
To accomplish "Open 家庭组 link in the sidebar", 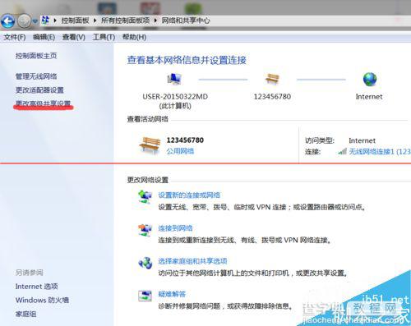I will [x=25, y=314].
